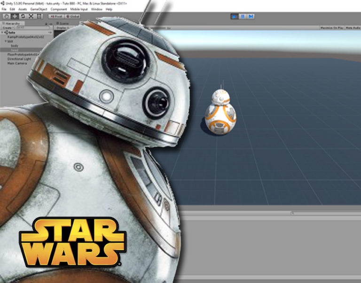Open the Window menu
Screen dimensions: 361x283
[x=97, y=9]
